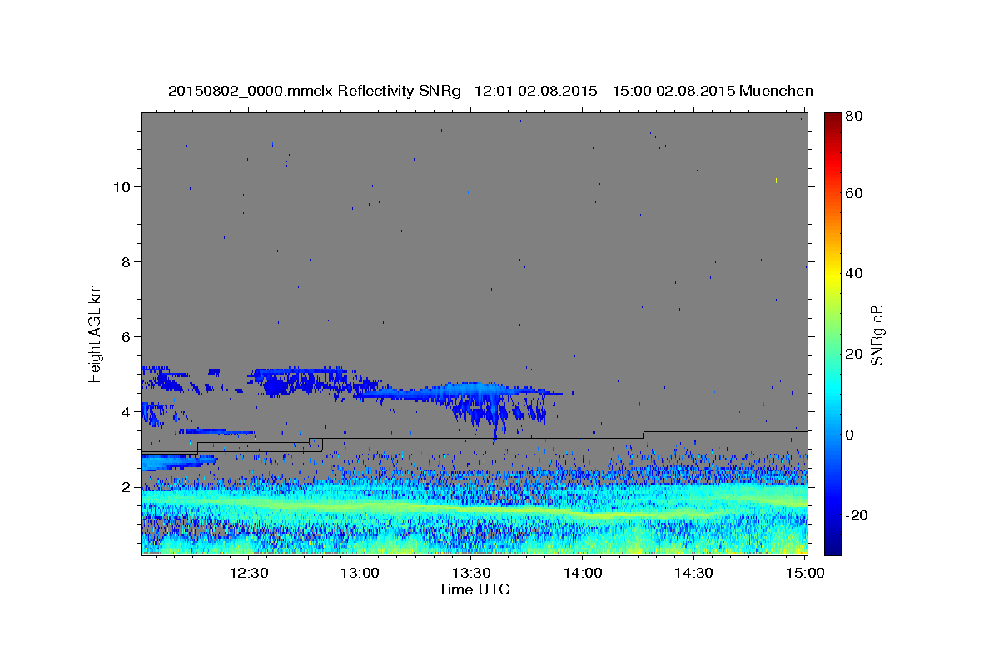Click the plot title text 20150802_0000.mmclx Reflectivity

[291, 92]
